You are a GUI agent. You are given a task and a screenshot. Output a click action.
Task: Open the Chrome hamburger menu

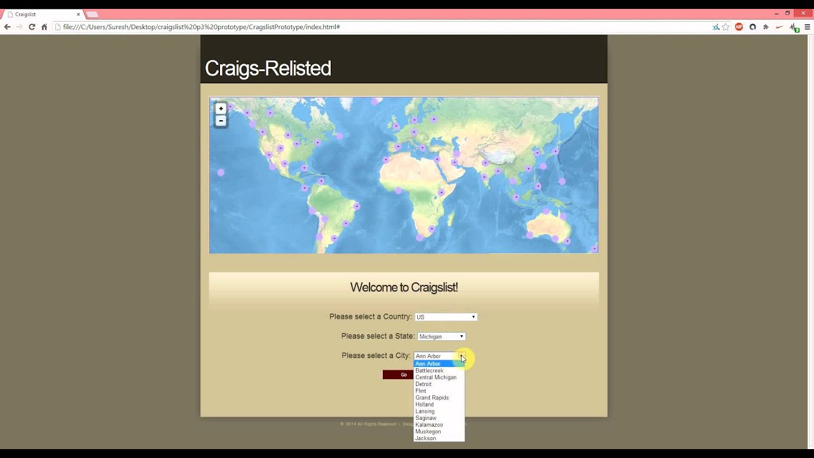point(808,27)
